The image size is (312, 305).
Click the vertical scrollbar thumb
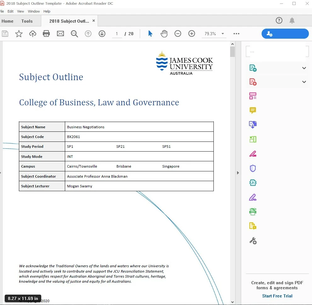232,52
